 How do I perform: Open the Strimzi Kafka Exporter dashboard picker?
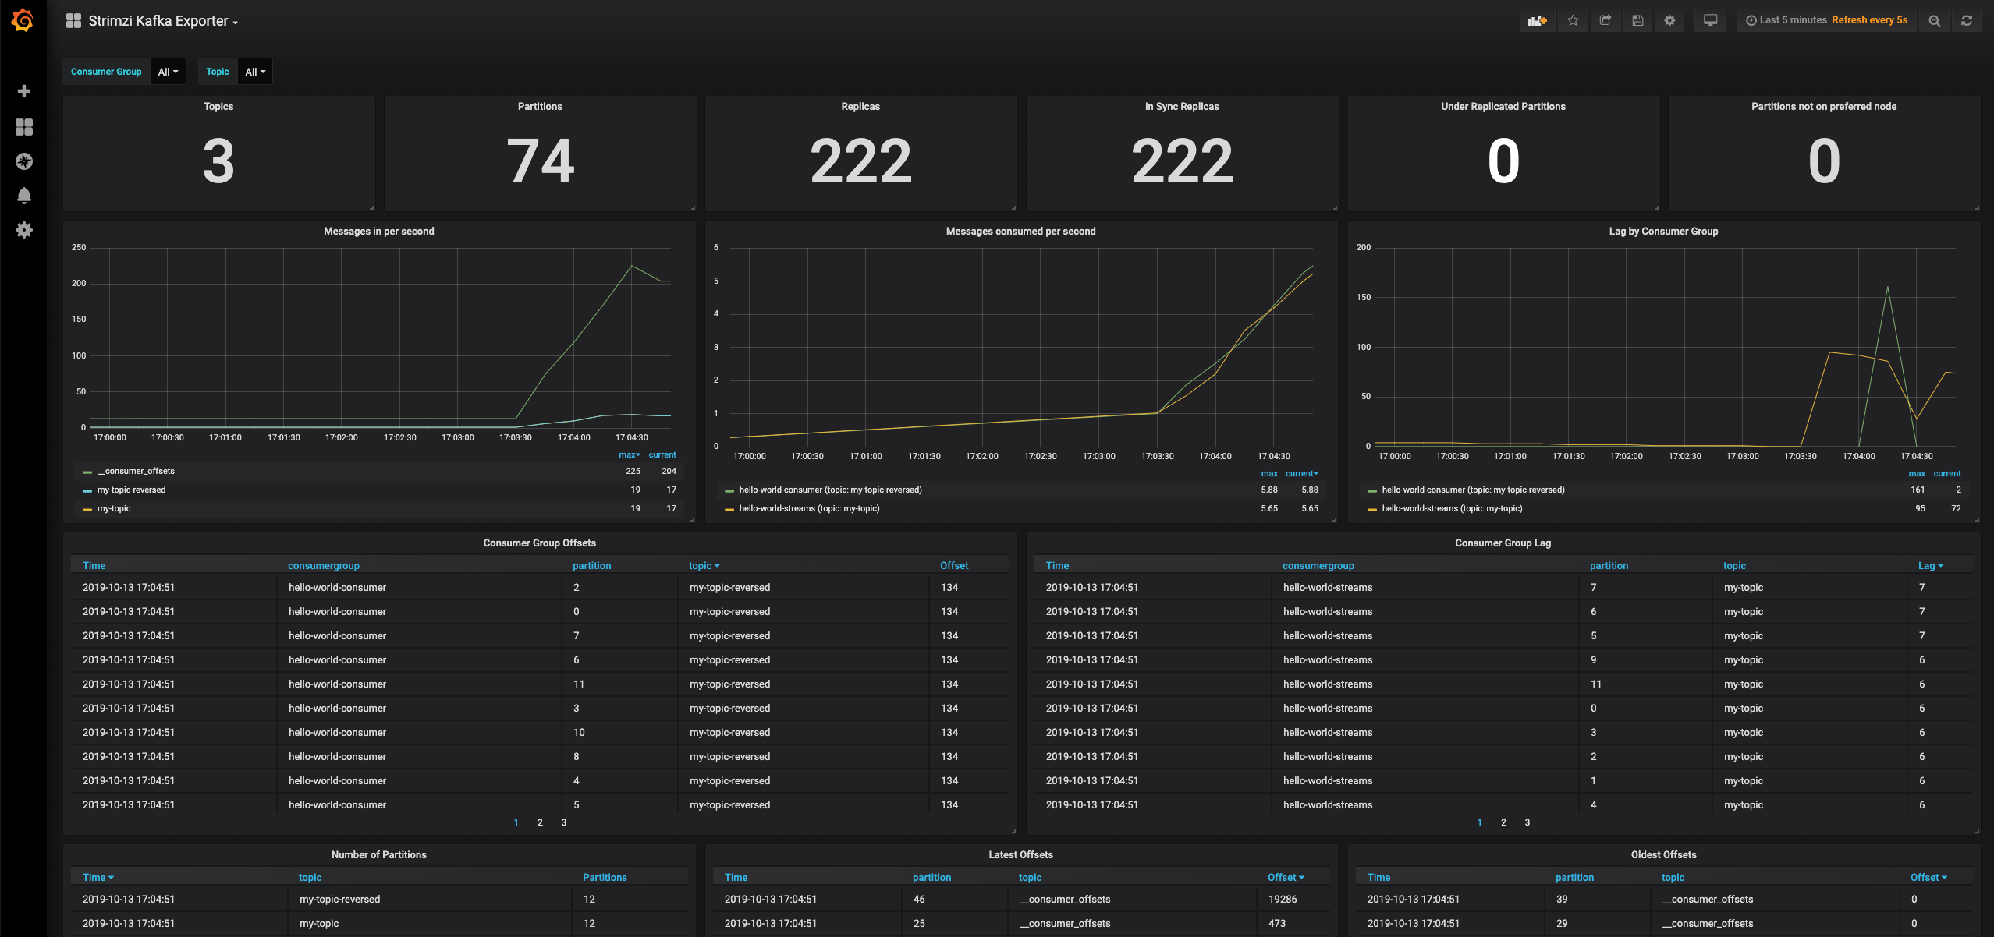pyautogui.click(x=163, y=21)
